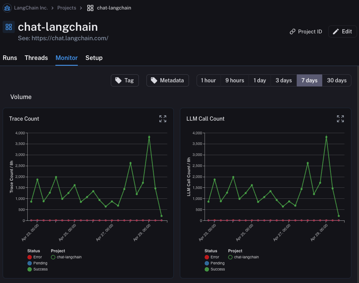Click Projects in the breadcrumb

pos(67,8)
